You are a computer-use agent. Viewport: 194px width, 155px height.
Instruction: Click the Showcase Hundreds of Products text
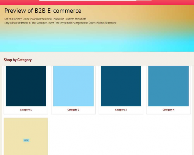tap(70, 19)
